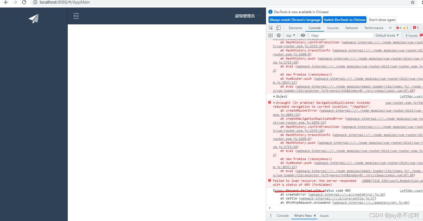Show the console sidebar icon
The image size is (423, 221).
coord(270,36)
